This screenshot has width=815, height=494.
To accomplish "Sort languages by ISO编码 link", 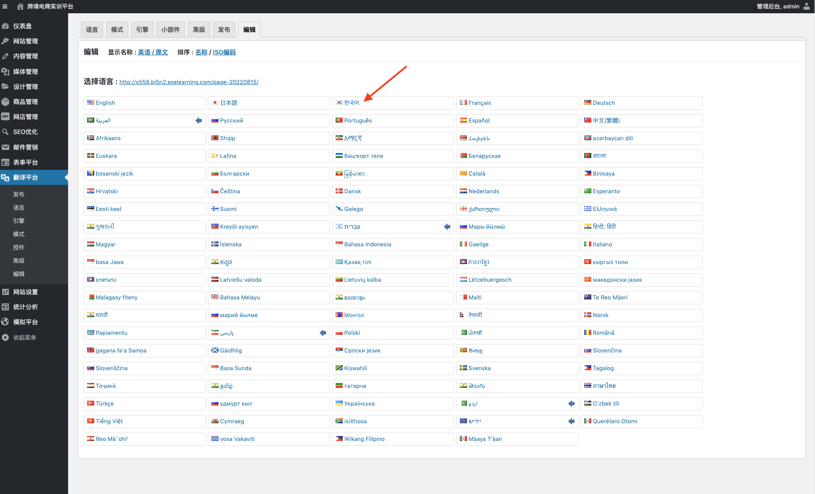I will [x=224, y=52].
